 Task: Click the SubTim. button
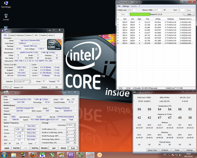click(x=35, y=148)
